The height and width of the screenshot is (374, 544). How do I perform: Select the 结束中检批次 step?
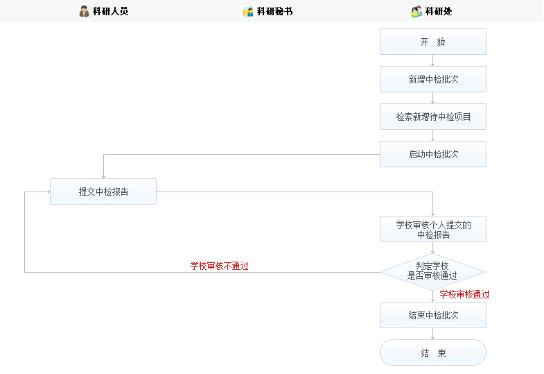(432, 315)
